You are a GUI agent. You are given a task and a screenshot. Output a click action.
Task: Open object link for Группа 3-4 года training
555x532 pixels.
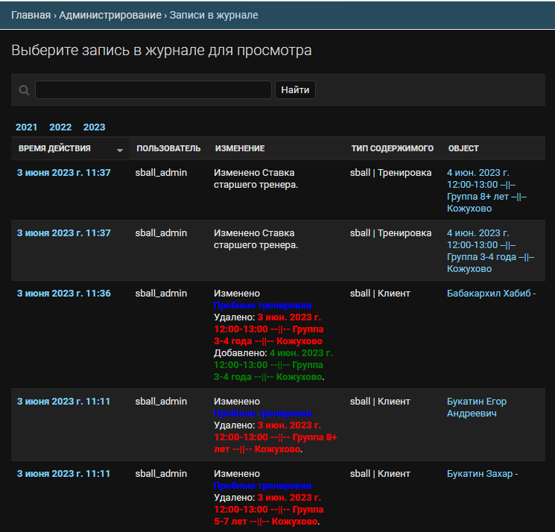491,251
